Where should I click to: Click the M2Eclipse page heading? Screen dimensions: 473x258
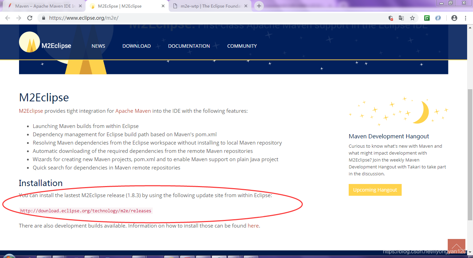tap(44, 98)
